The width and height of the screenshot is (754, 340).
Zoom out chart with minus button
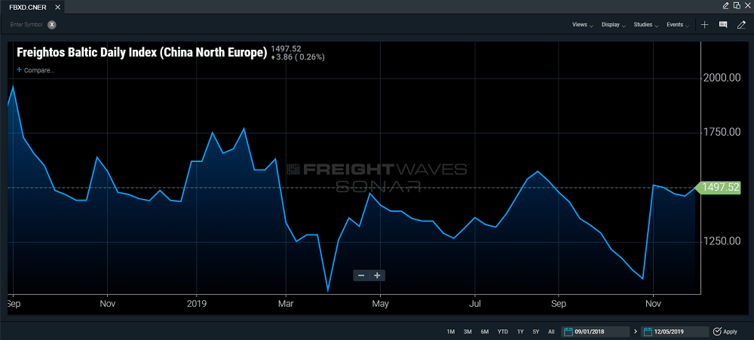361,276
